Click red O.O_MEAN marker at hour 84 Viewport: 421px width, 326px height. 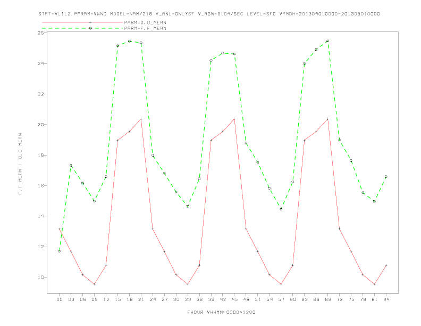point(386,265)
